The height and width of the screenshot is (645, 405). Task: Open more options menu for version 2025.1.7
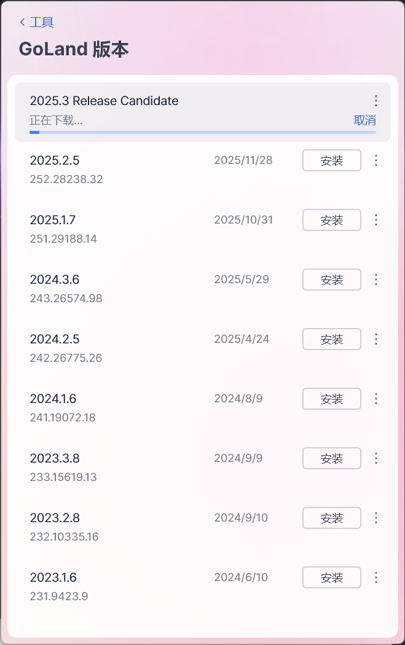tap(376, 220)
